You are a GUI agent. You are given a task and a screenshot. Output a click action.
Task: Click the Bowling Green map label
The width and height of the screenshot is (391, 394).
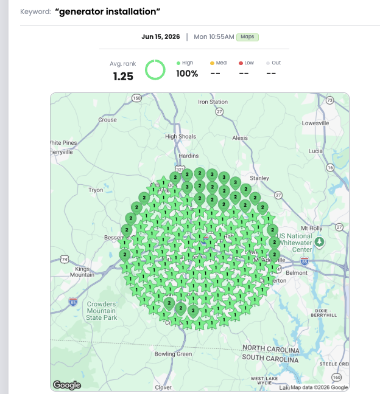173,354
